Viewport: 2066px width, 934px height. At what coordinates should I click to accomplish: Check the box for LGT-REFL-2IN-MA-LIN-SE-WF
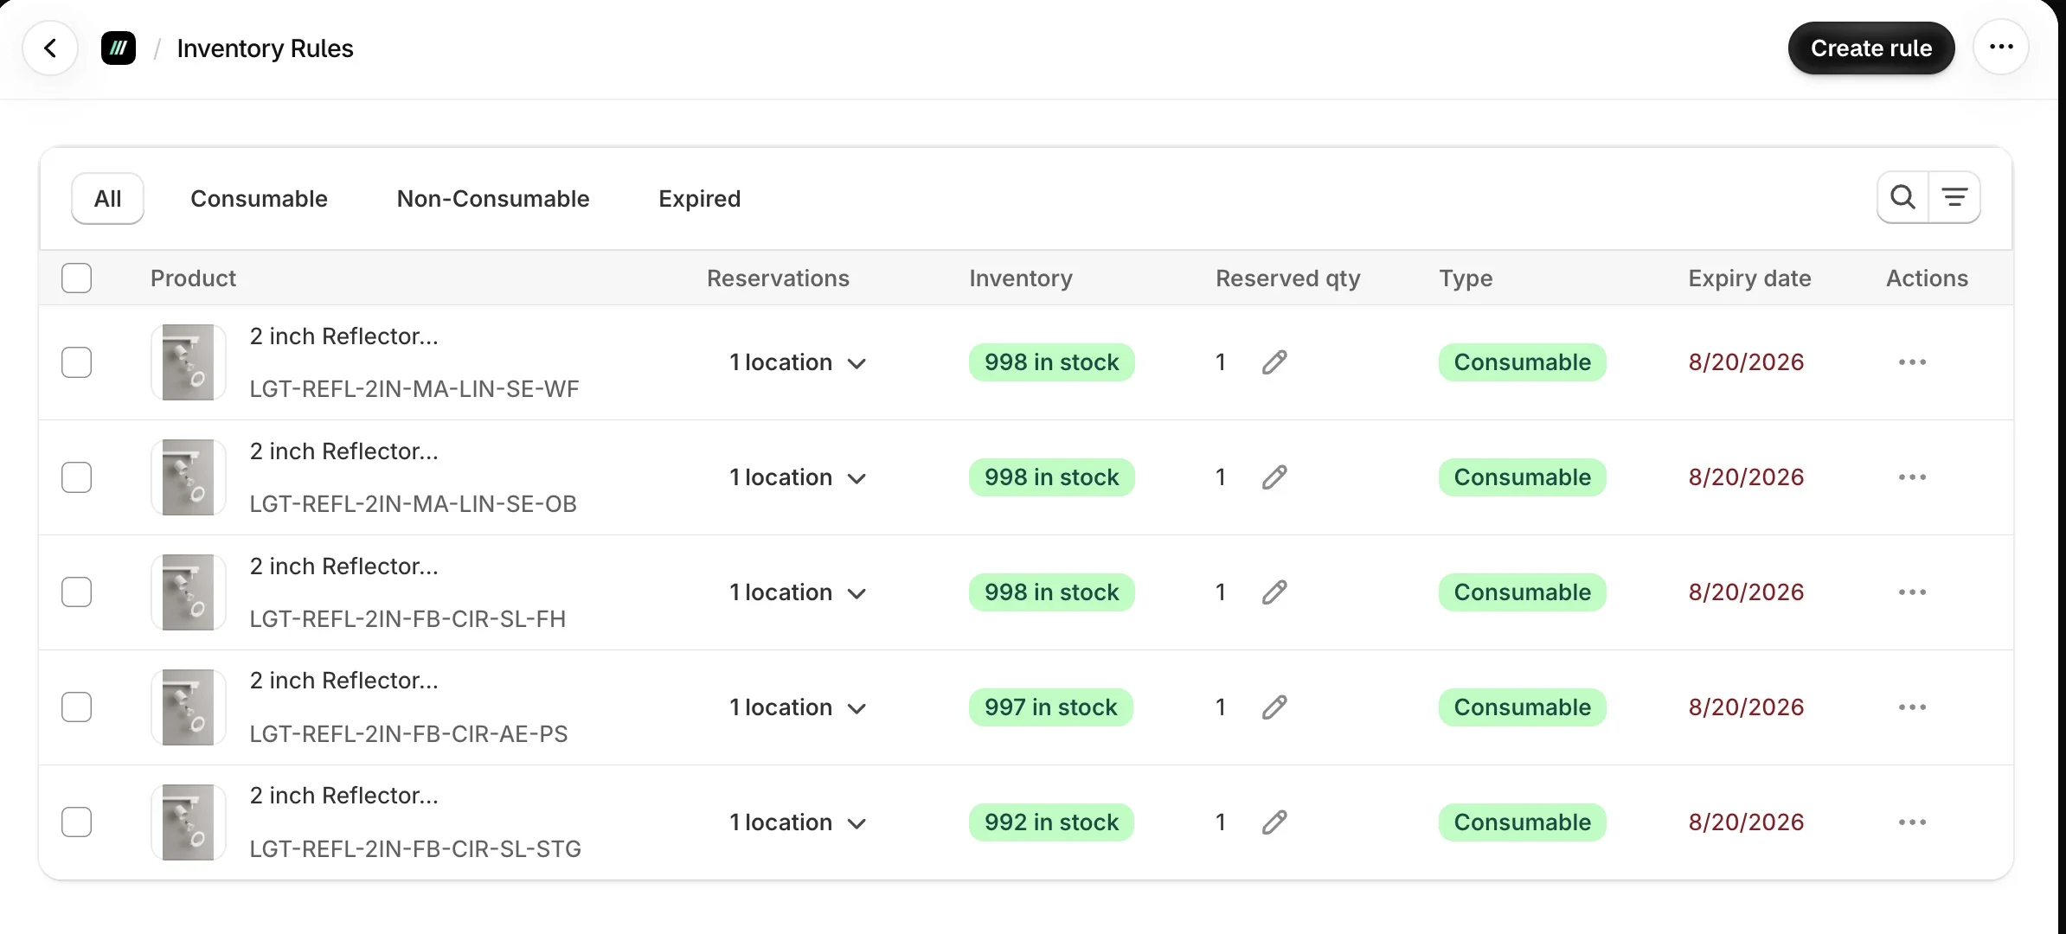[x=77, y=362]
